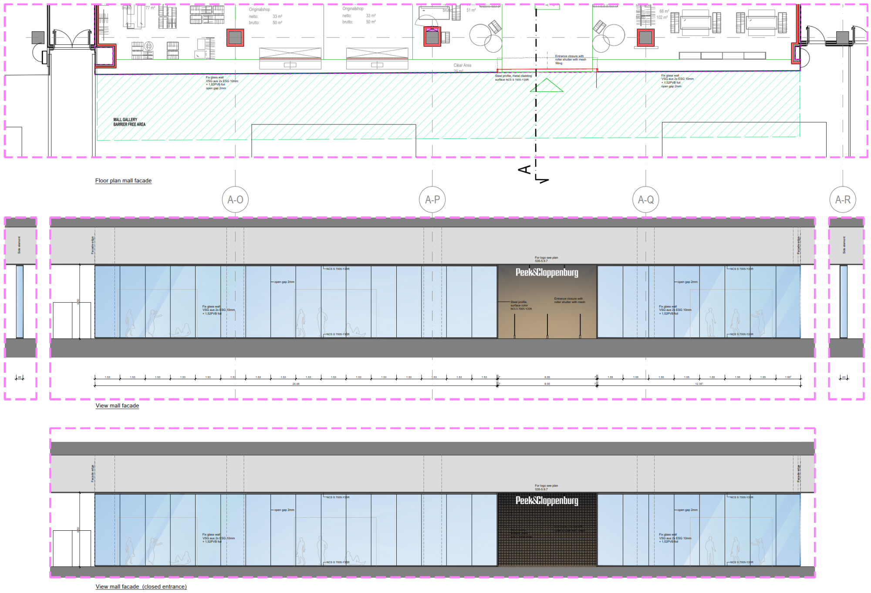Select the 12.35 overall dimension text
The image size is (871, 593).
[x=699, y=384]
